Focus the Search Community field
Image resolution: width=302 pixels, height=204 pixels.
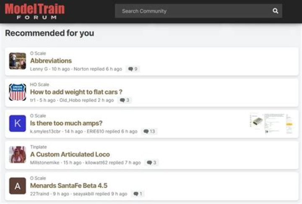point(193,11)
